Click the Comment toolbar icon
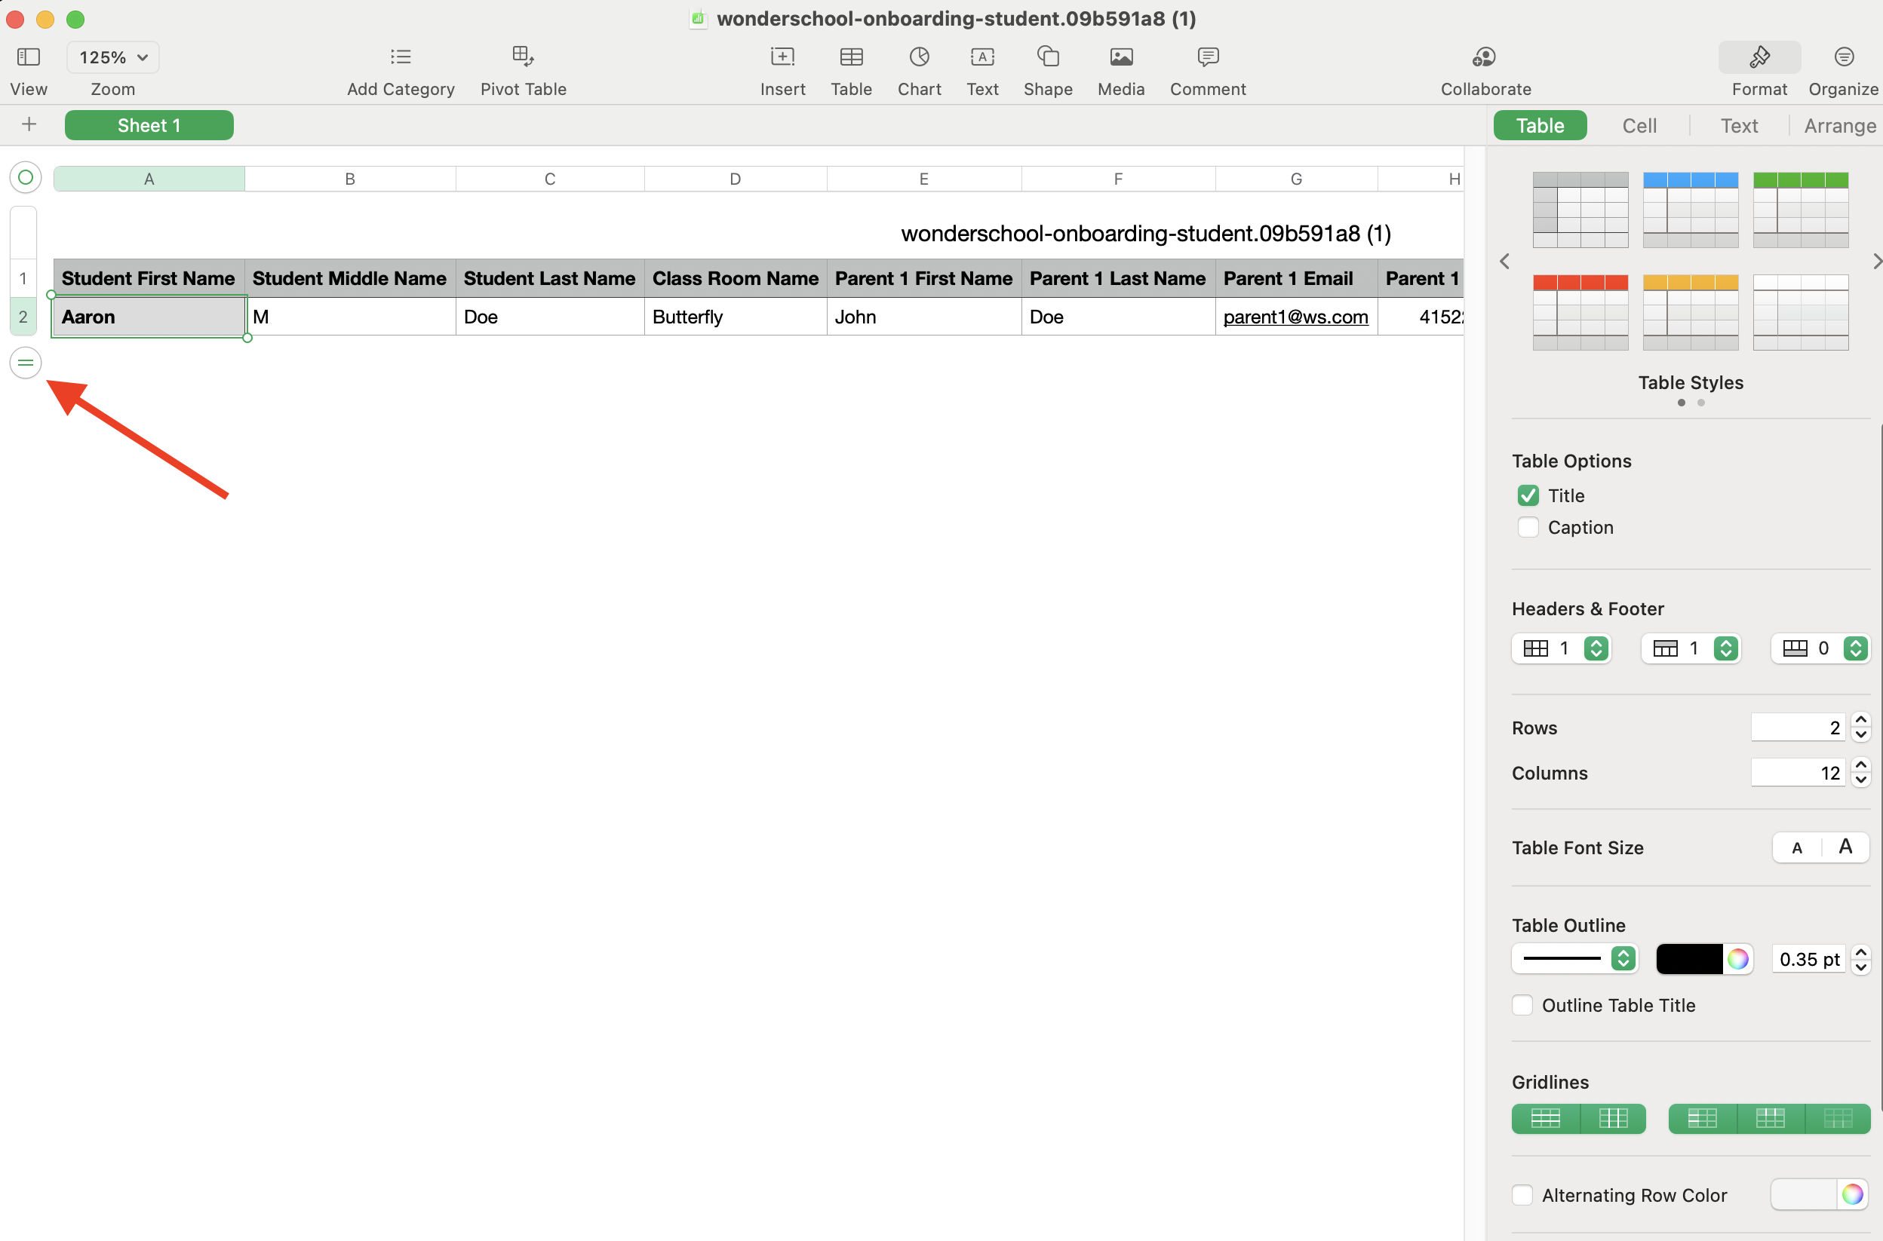The image size is (1883, 1241). pos(1208,57)
